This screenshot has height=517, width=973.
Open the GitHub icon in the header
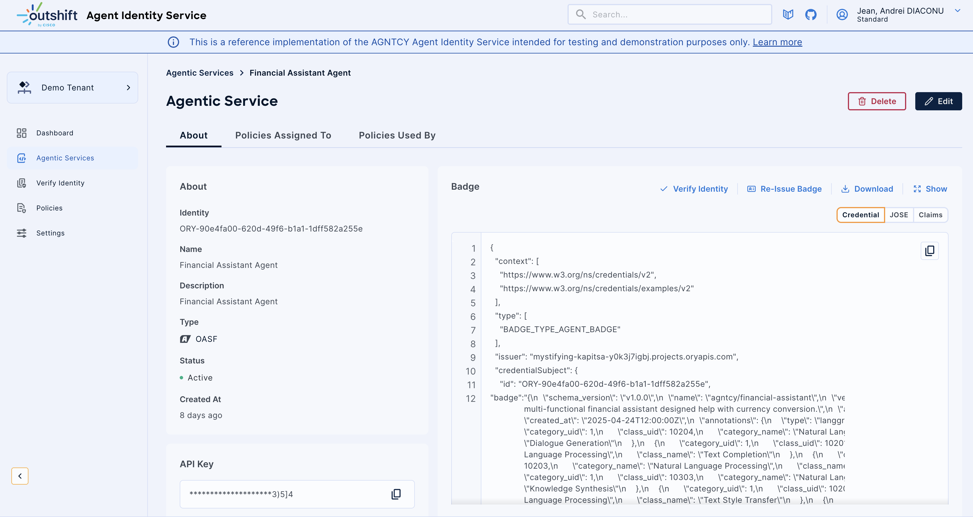811,14
